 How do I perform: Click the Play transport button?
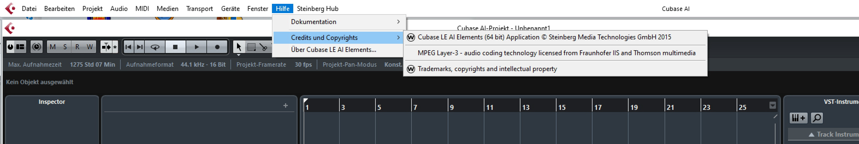[196, 47]
